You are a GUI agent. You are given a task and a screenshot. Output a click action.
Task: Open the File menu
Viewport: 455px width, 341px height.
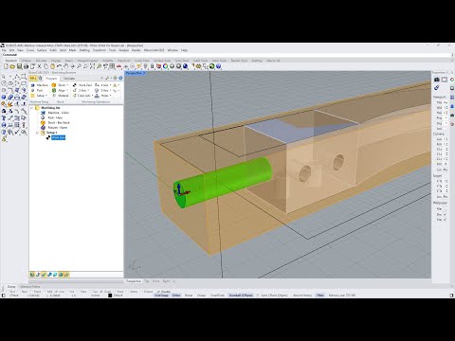(4, 50)
